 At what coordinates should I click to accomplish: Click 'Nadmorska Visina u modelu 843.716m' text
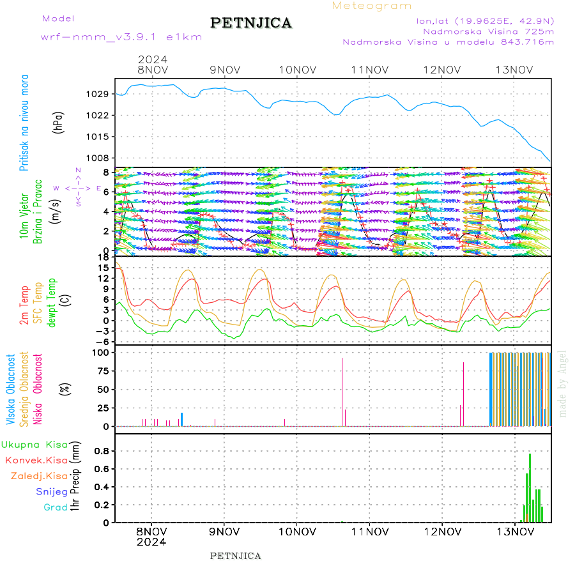click(448, 42)
